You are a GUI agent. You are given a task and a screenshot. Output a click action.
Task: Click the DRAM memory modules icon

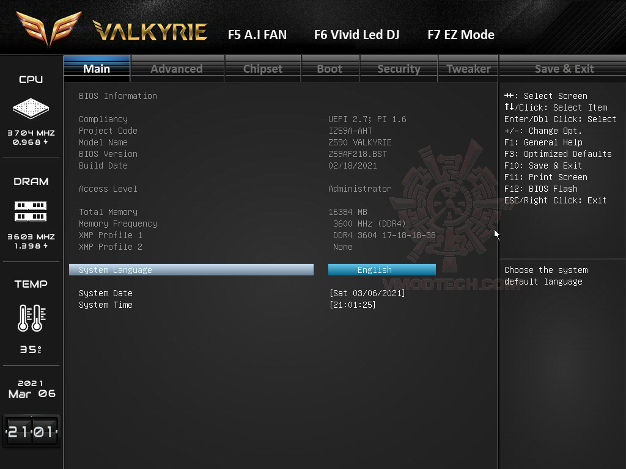pyautogui.click(x=31, y=211)
